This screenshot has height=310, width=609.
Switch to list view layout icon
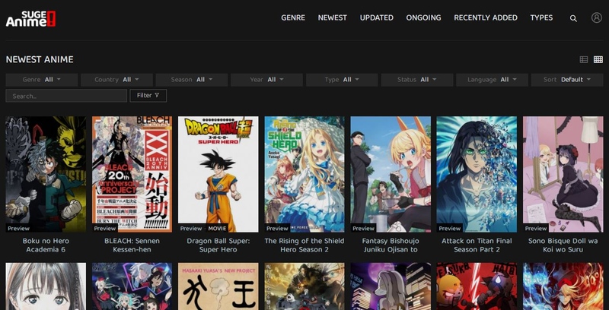[584, 59]
